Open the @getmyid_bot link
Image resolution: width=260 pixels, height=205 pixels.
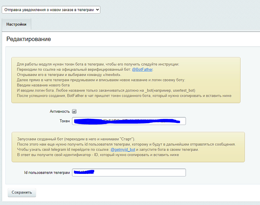123,150
